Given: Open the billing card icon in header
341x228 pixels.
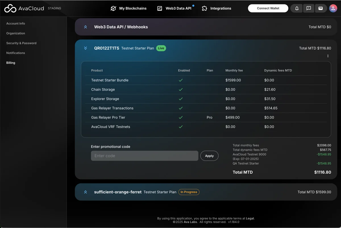Looking at the screenshot, I should pos(321,8).
